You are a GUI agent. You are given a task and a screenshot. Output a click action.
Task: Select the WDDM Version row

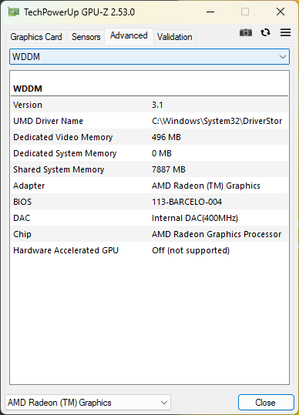click(149, 105)
